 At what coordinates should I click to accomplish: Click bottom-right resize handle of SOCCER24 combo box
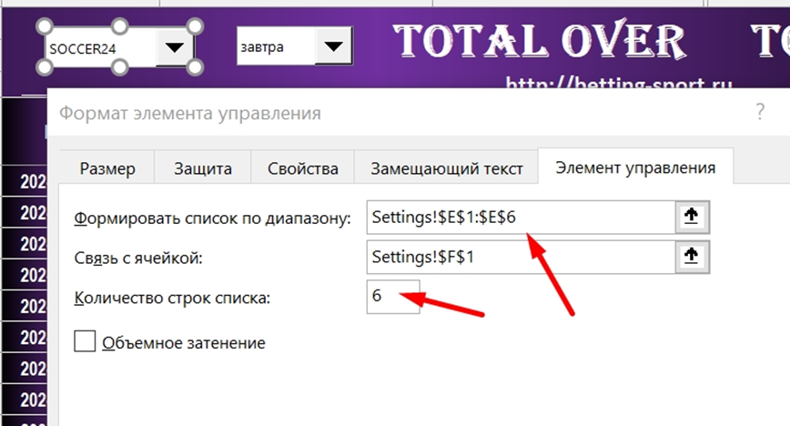pyautogui.click(x=195, y=69)
